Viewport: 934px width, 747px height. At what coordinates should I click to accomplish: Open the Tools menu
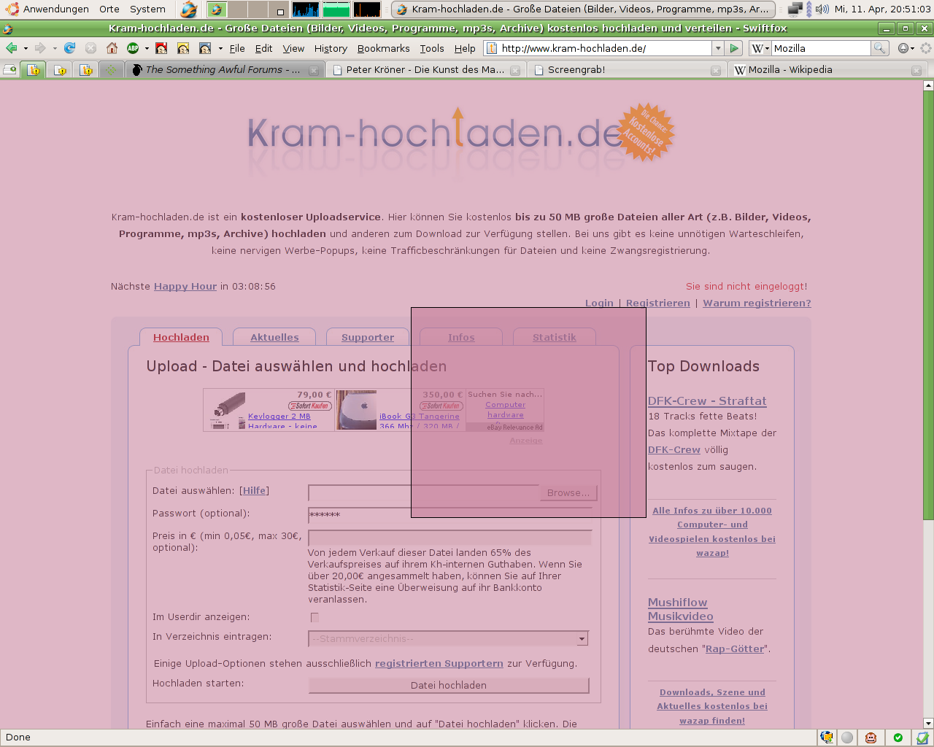(432, 48)
